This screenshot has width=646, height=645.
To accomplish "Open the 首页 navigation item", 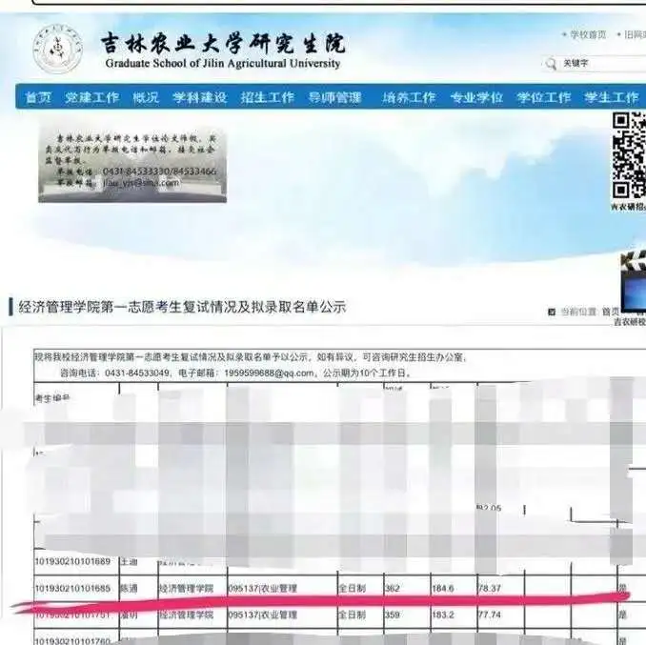I will tap(38, 97).
